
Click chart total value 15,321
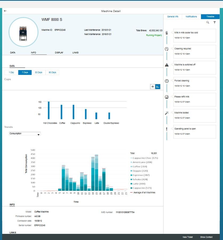click(154, 153)
